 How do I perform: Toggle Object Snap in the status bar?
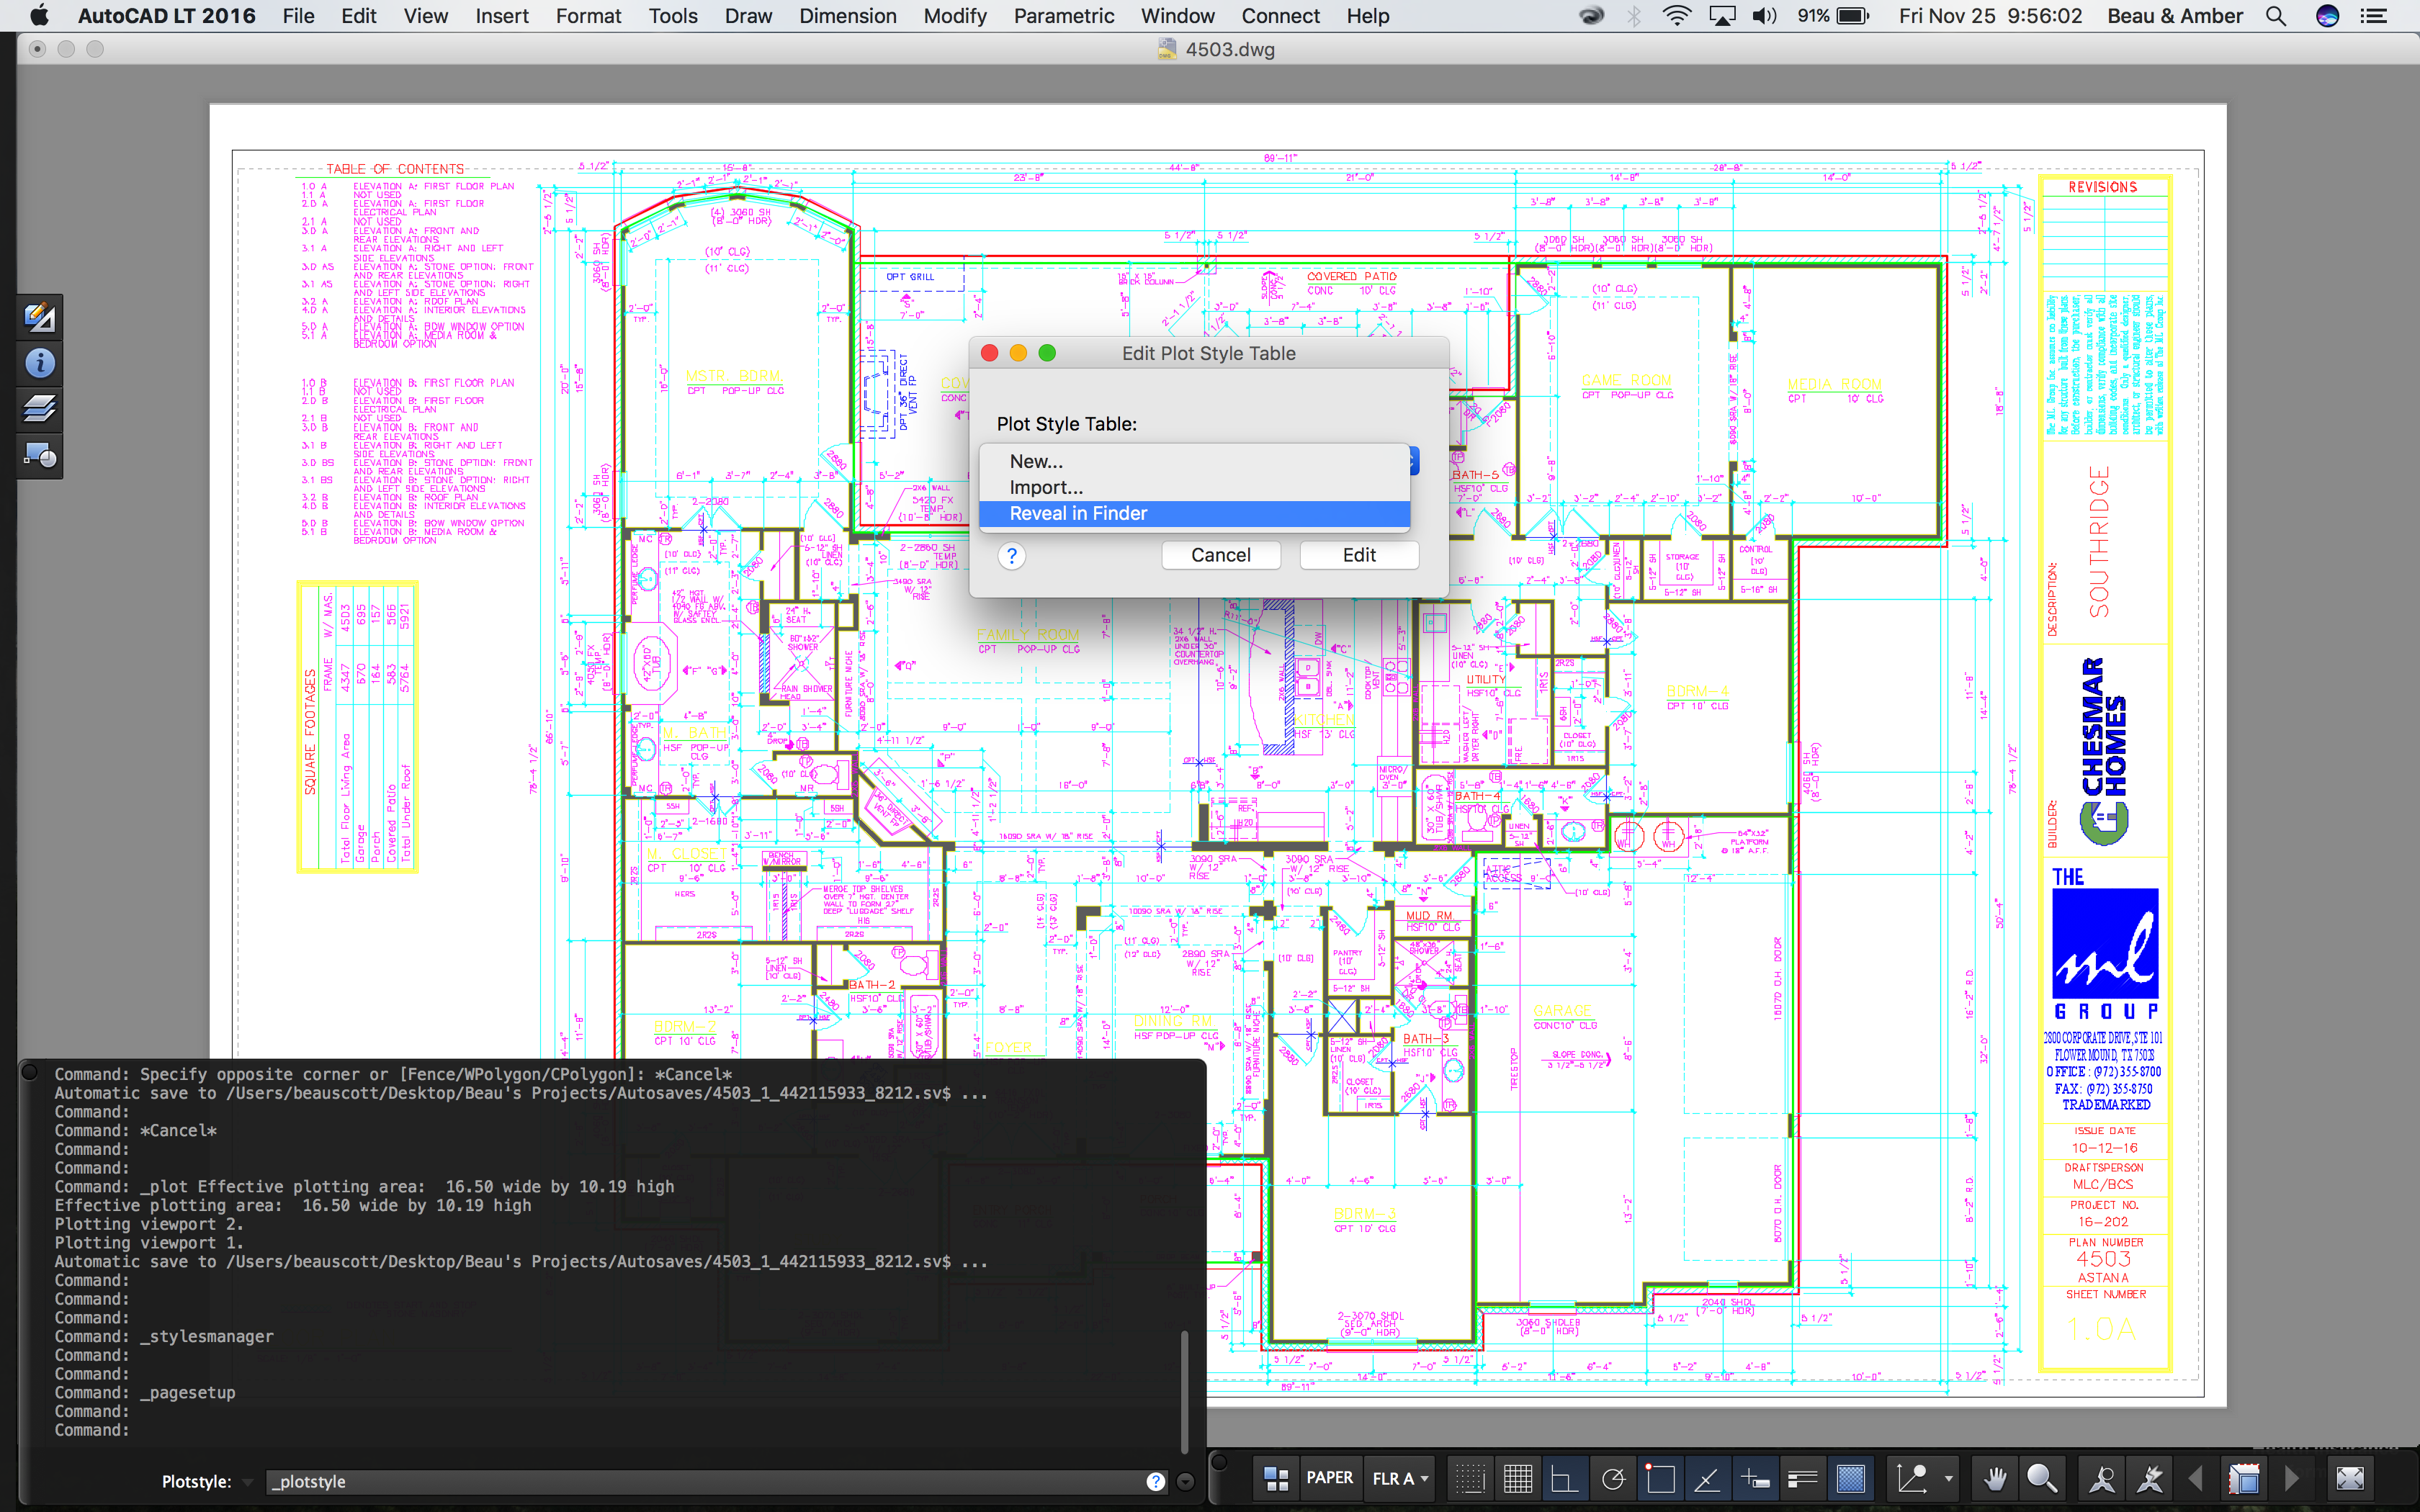point(1661,1478)
